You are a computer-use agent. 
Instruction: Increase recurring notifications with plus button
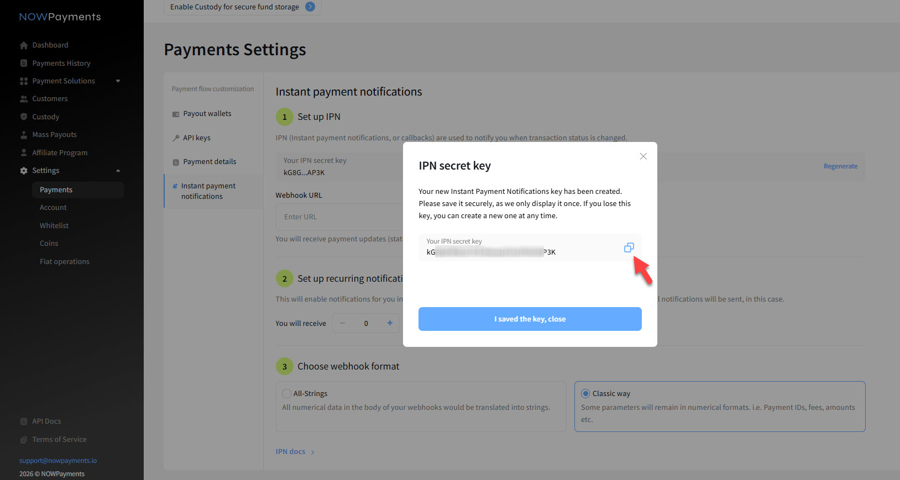click(x=390, y=323)
